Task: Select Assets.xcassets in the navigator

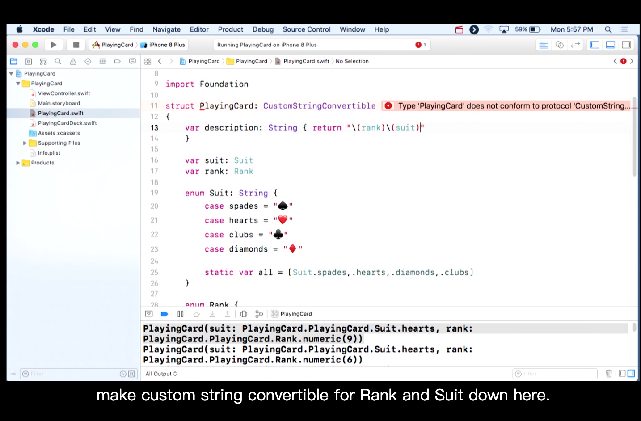Action: (59, 133)
